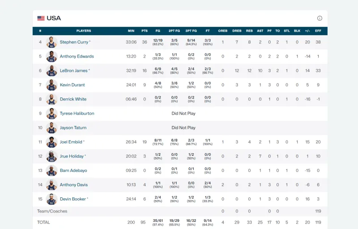The height and width of the screenshot is (229, 358).
Task: Select Joel Embiid's avatar image
Action: pos(51,142)
